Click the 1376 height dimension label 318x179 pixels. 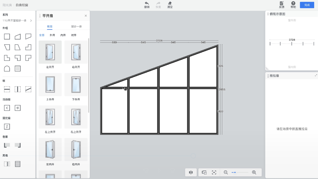pyautogui.click(x=220, y=66)
